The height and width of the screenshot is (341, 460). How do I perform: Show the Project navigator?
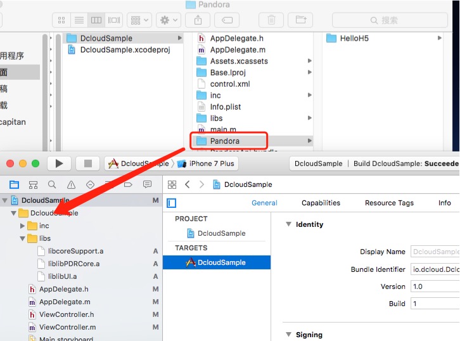[14, 184]
